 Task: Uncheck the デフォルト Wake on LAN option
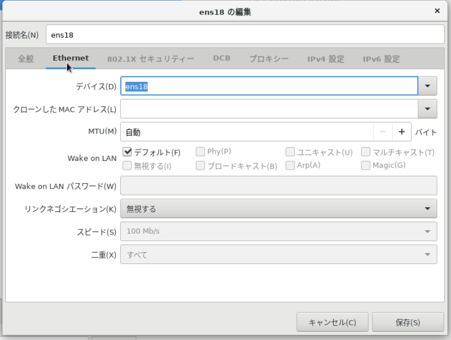tap(127, 151)
